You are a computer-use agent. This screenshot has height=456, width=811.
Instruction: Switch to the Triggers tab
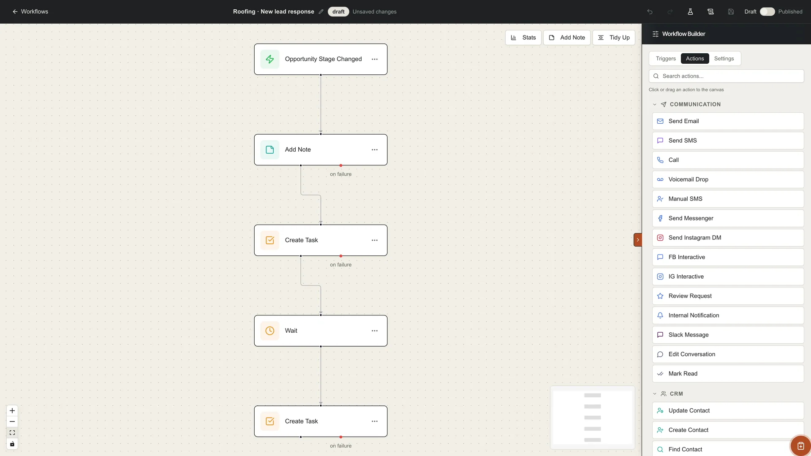(666, 59)
